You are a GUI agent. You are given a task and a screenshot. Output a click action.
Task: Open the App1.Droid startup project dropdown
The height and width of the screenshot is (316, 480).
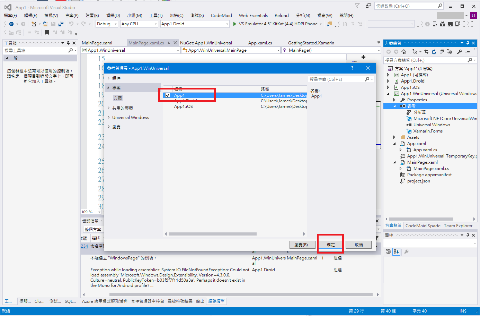click(x=195, y=24)
